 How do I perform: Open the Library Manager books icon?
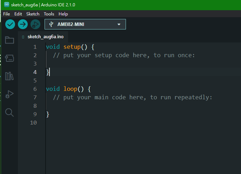[9, 76]
